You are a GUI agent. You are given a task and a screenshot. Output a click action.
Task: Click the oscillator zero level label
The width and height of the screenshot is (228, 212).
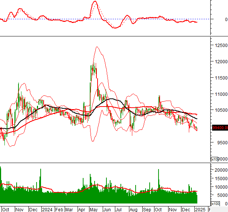tap(226, 19)
